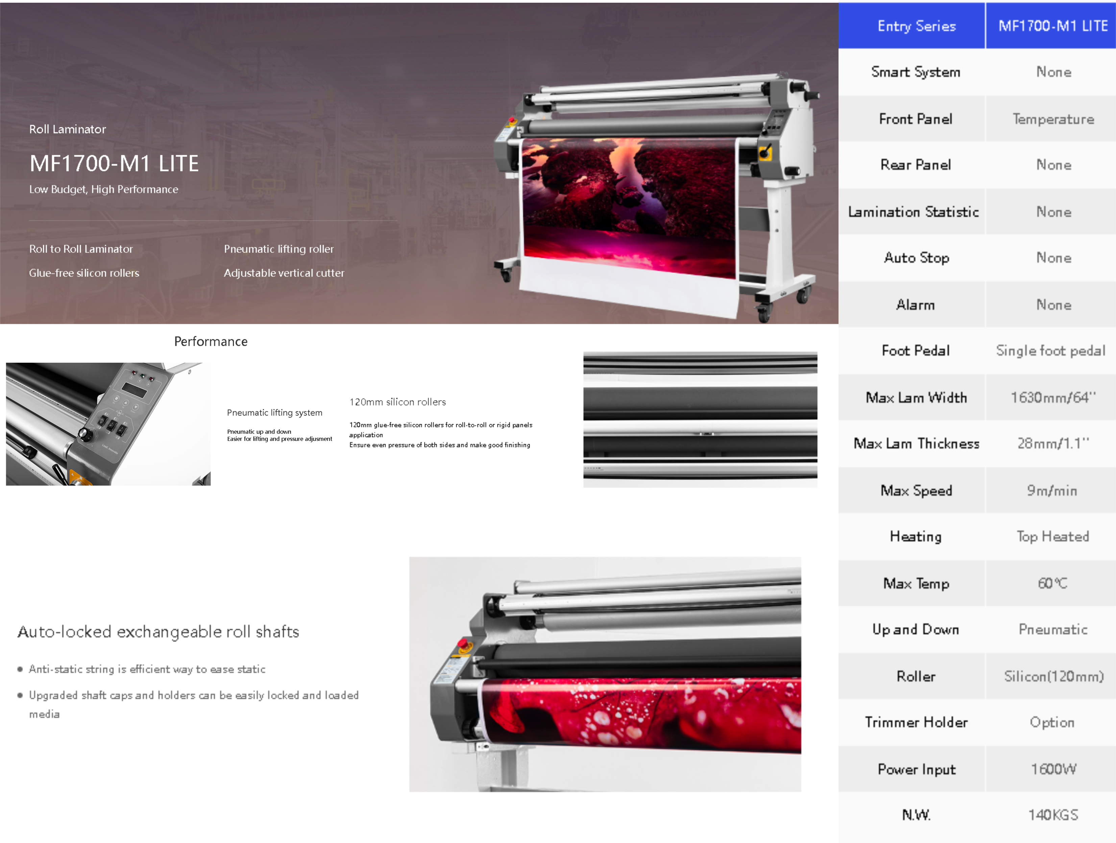Click the main laminator product image
Image resolution: width=1116 pixels, height=843 pixels.
656,197
